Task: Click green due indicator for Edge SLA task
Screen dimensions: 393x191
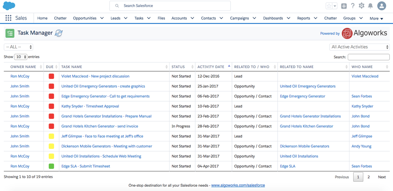Action: pyautogui.click(x=51, y=166)
